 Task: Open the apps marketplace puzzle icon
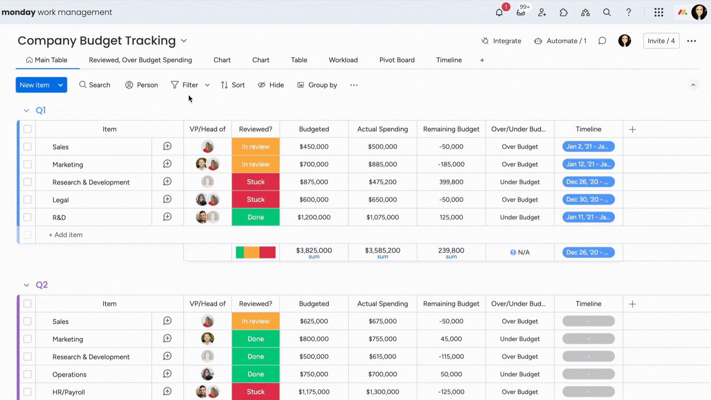[564, 12]
